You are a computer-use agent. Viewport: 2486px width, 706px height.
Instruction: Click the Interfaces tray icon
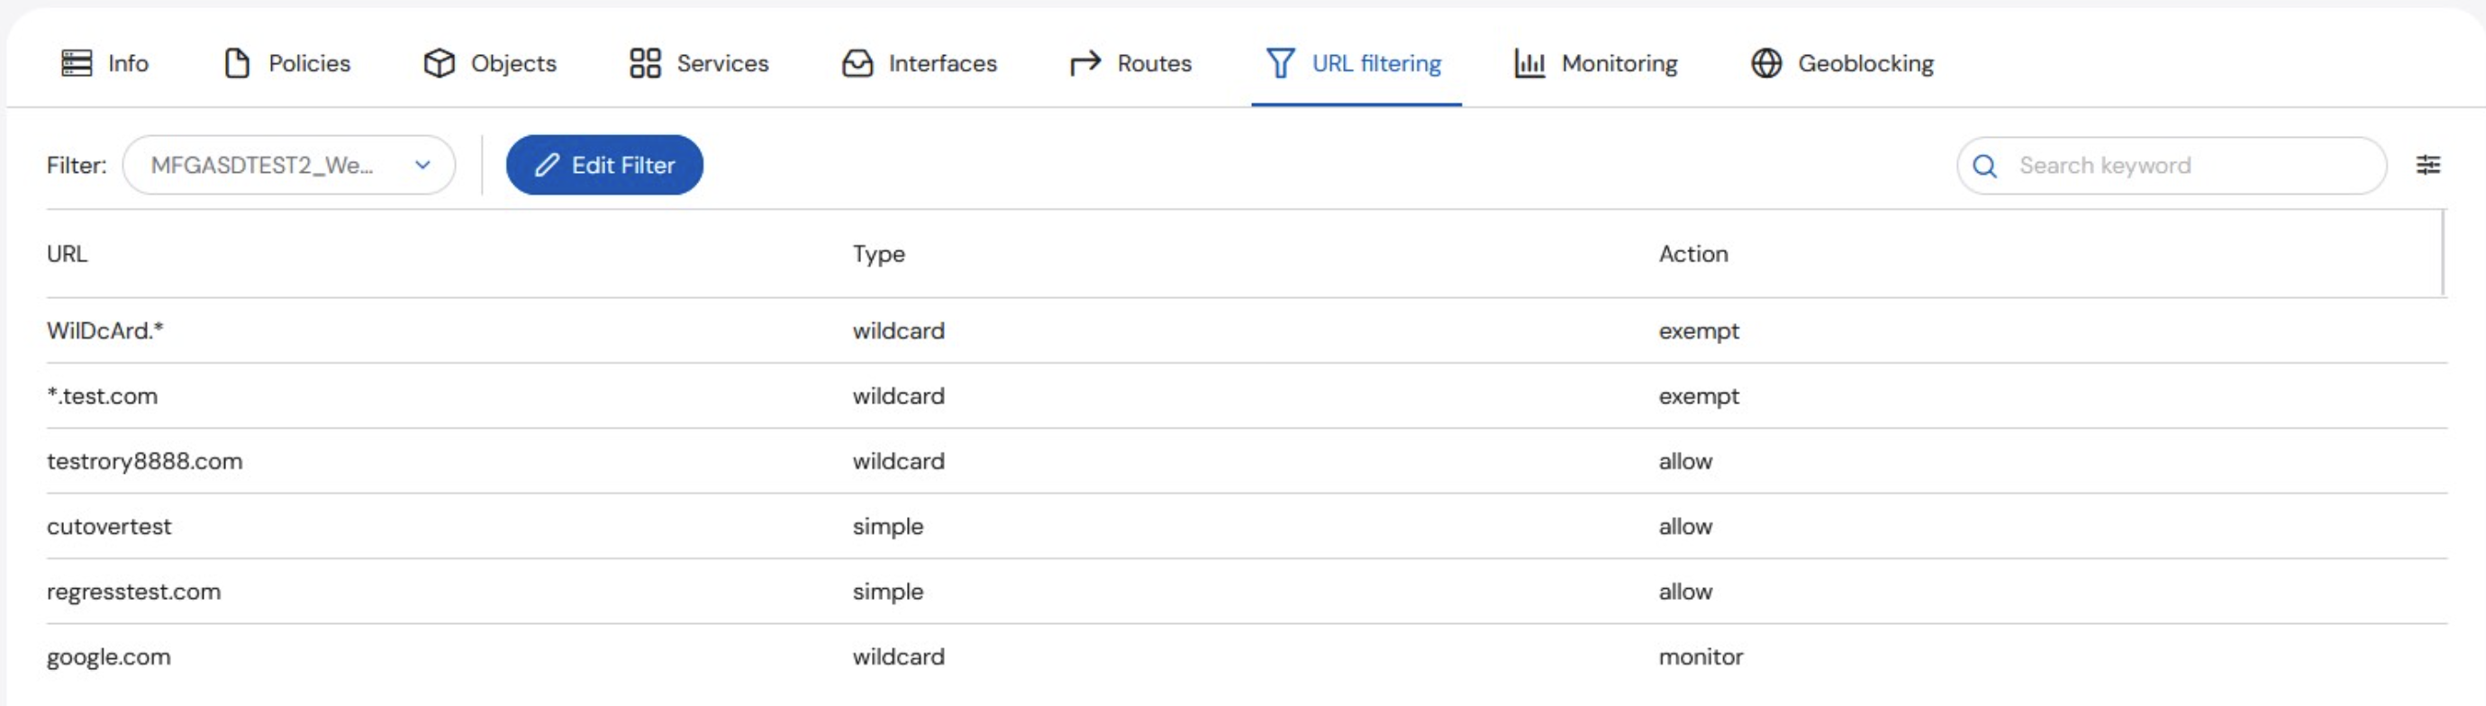(857, 63)
